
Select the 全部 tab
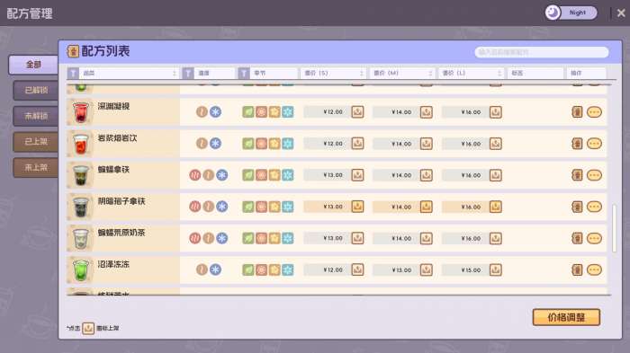(x=33, y=65)
